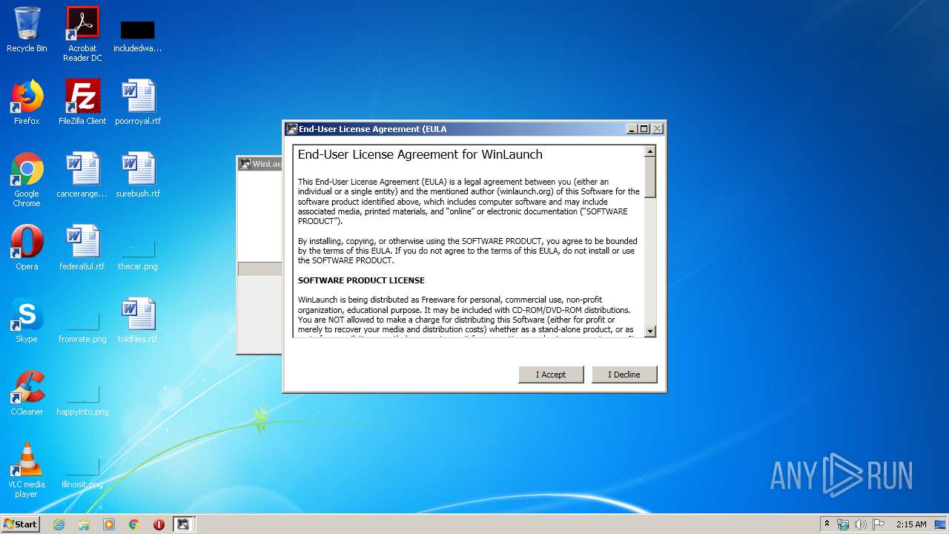Open Chrome from the taskbar
The width and height of the screenshot is (949, 534).
click(134, 524)
